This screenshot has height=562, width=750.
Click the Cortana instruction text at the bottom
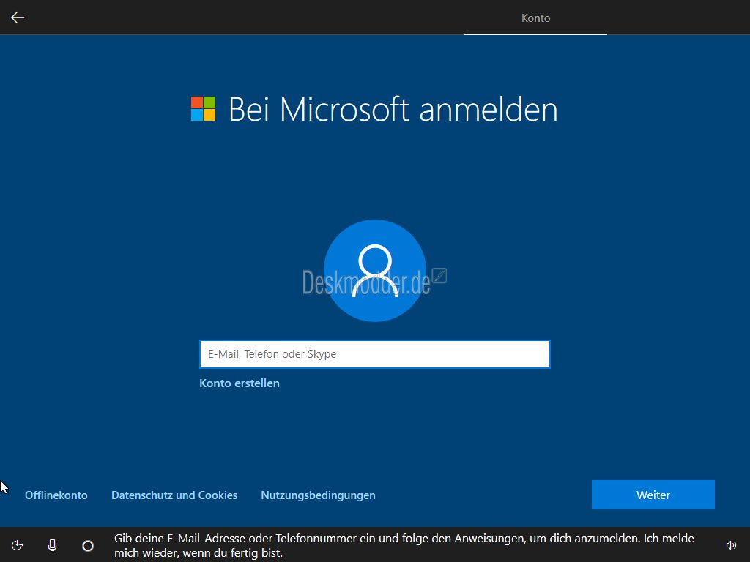click(404, 545)
